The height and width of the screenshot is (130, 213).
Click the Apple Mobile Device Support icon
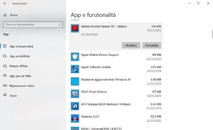coord(75,57)
